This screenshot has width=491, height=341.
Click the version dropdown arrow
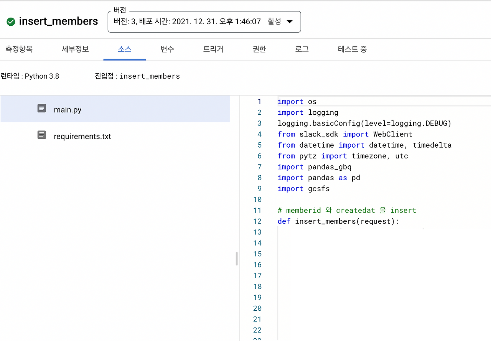pos(290,22)
